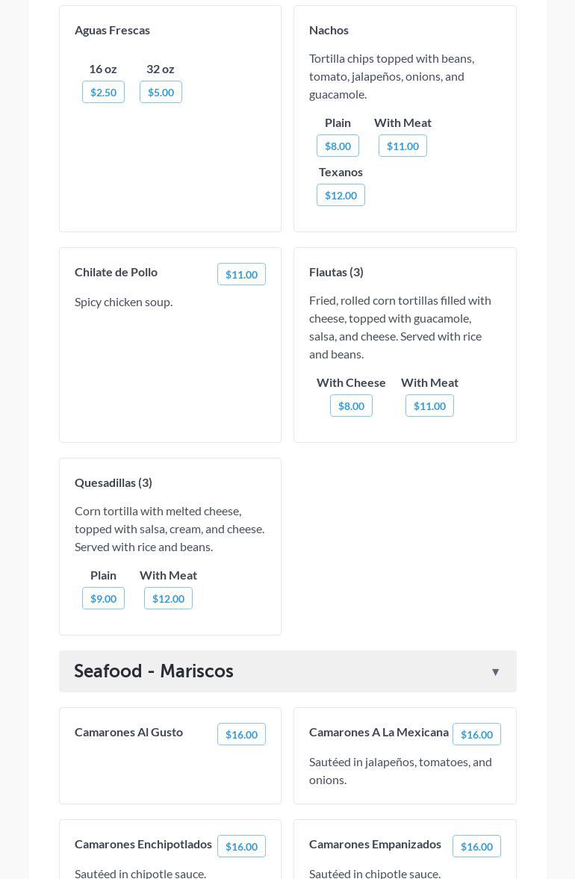Open the Nachos item title
This screenshot has height=879, width=575.
pyautogui.click(x=329, y=30)
